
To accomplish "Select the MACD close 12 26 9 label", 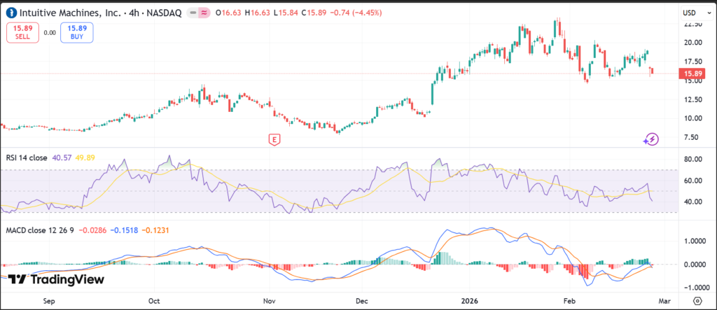I will (x=38, y=230).
